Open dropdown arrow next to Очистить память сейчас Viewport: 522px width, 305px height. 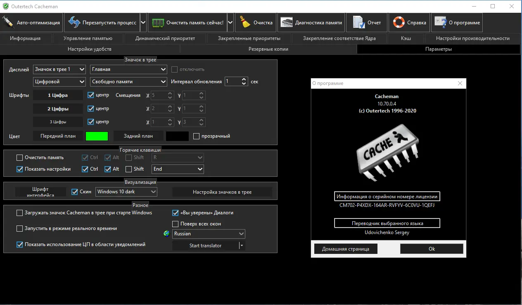click(x=230, y=23)
